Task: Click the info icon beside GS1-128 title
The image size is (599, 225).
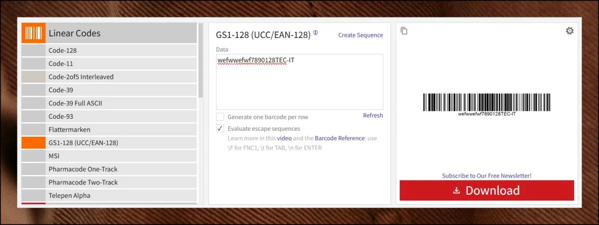Action: [x=315, y=33]
